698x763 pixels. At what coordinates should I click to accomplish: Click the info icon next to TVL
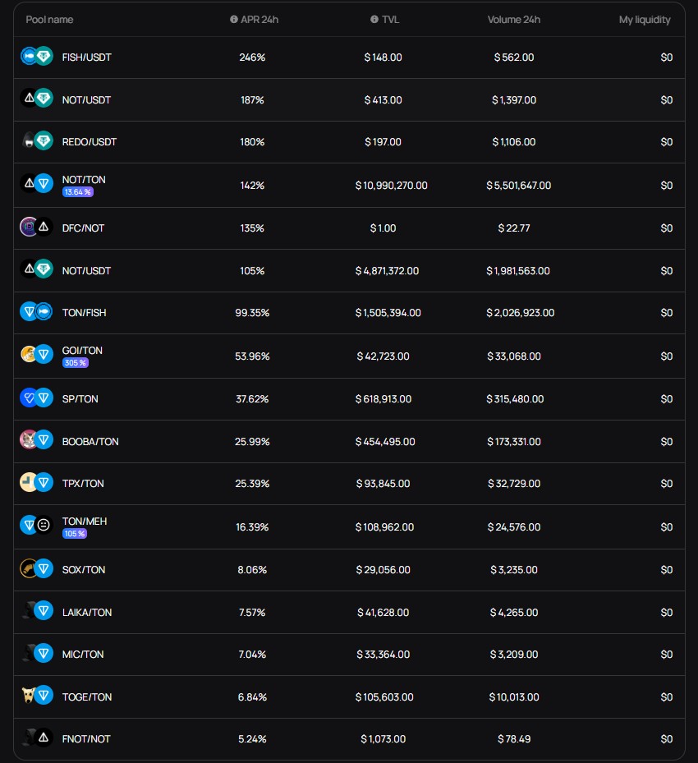[x=374, y=20]
